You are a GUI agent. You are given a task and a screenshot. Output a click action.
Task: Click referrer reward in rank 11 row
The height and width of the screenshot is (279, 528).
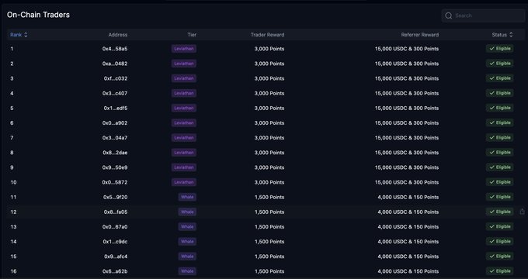(x=408, y=197)
